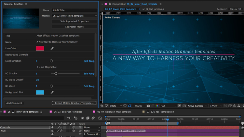The image size is (244, 137).
Task: Pick Background Tint with its eyedropper
Action: 52,93
